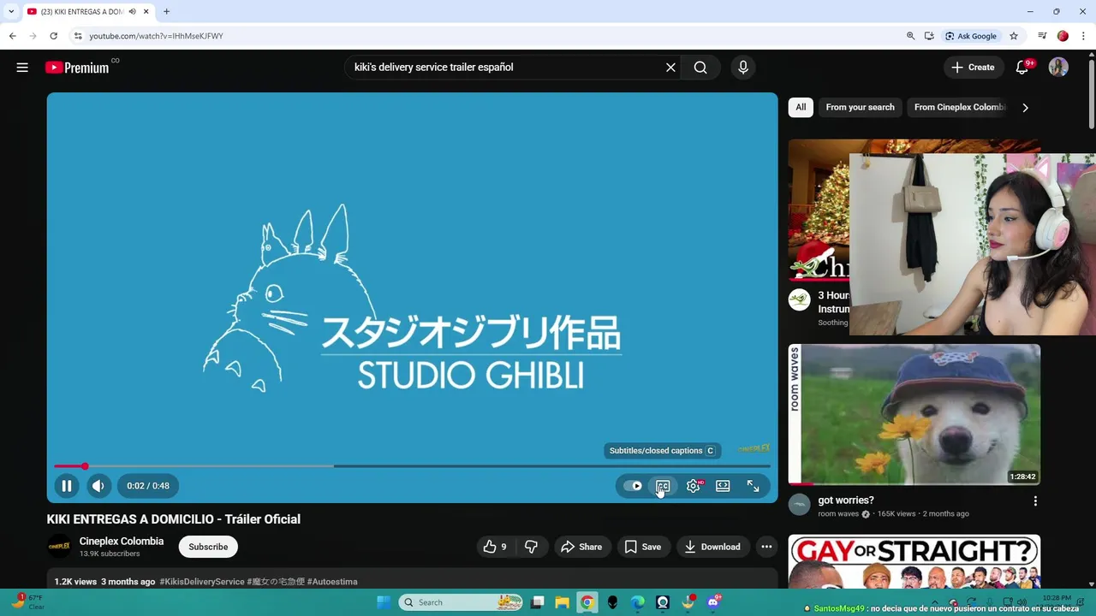This screenshot has width=1096, height=616.
Task: Select the KIKI ENTREGAS A DOM tab
Action: click(x=81, y=12)
